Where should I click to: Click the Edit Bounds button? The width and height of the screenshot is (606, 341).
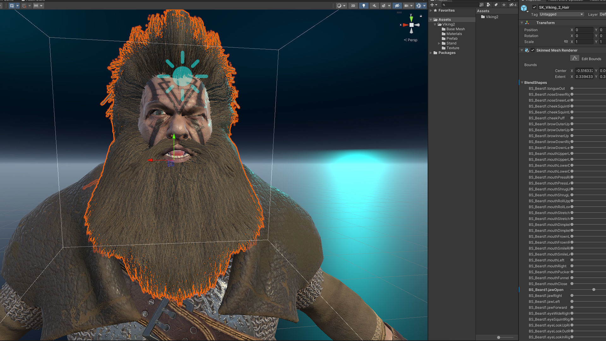574,58
